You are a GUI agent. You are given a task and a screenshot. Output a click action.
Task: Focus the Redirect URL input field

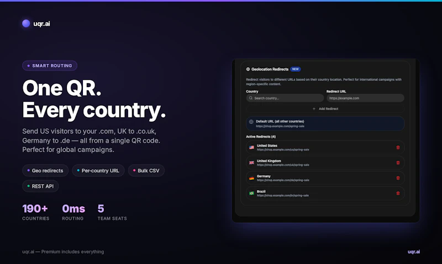coord(365,98)
